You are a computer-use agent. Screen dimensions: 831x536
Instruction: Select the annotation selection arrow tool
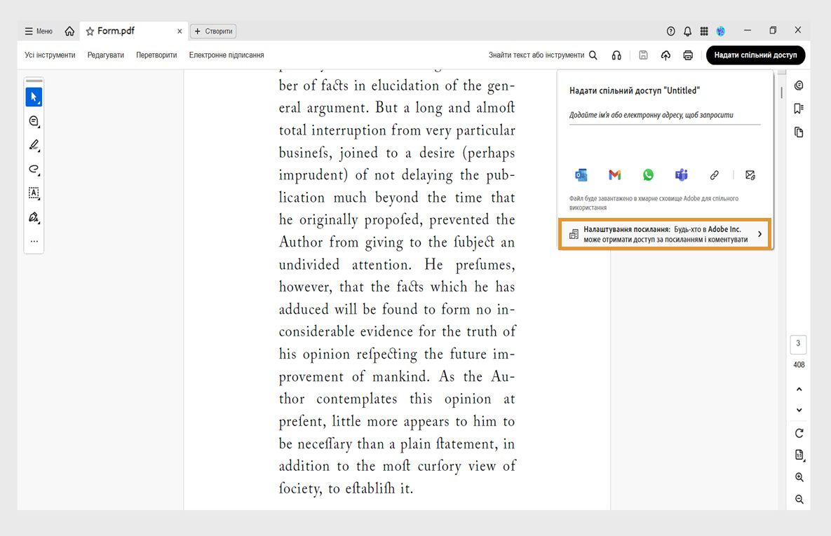(x=34, y=97)
